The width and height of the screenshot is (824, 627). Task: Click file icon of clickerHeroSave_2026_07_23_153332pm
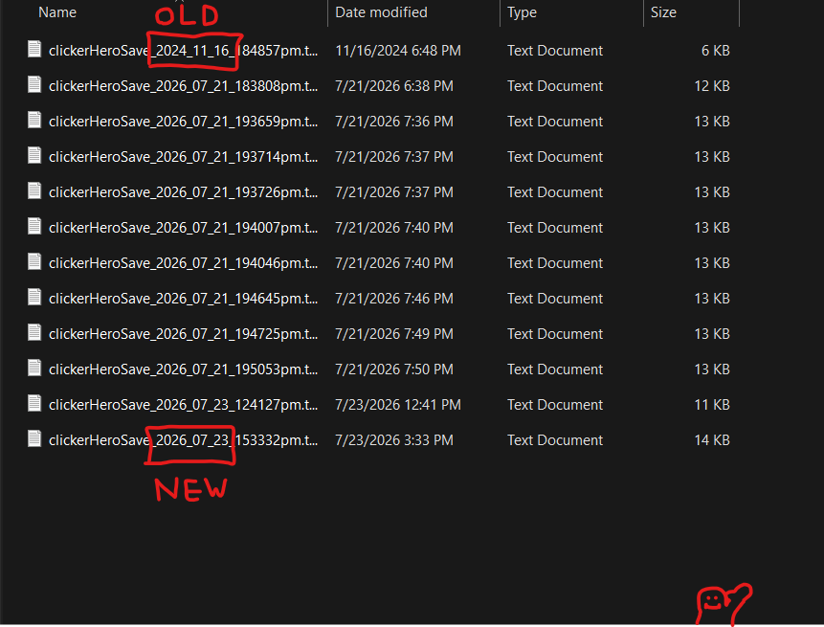(34, 438)
